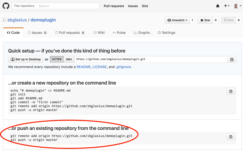Copy the clone URL to clipboard
The height and width of the screenshot is (151, 243).
[232, 59]
